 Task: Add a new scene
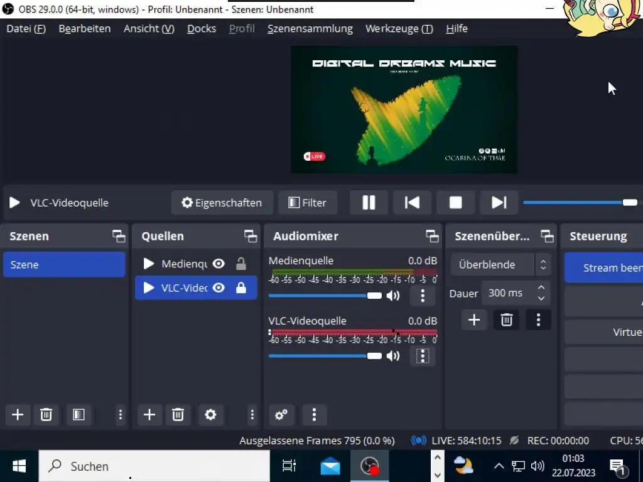18,415
